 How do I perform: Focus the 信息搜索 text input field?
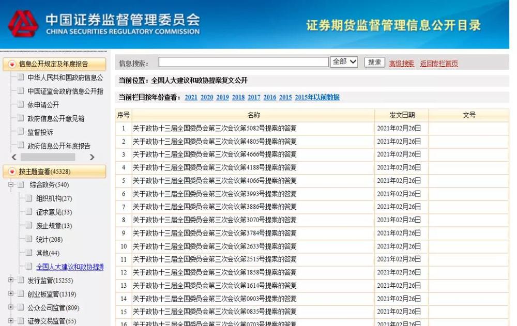(243, 63)
